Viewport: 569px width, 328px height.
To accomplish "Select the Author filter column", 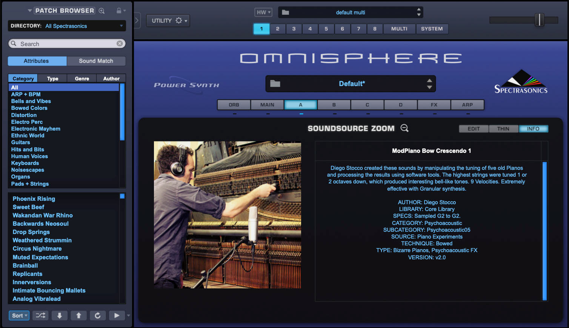I will click(x=111, y=79).
